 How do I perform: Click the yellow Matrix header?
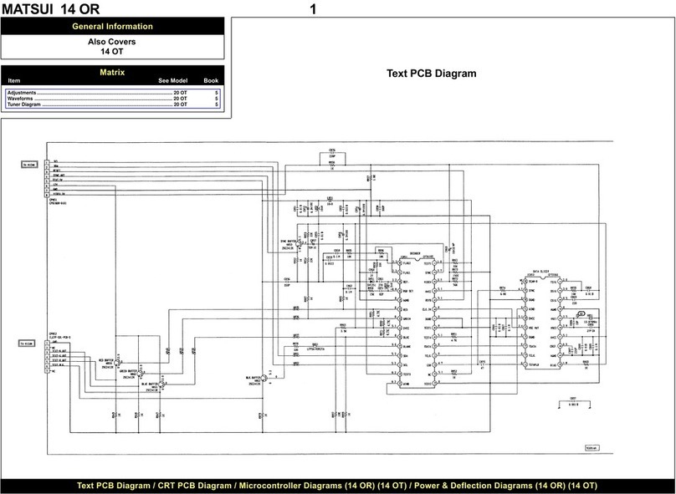point(112,73)
